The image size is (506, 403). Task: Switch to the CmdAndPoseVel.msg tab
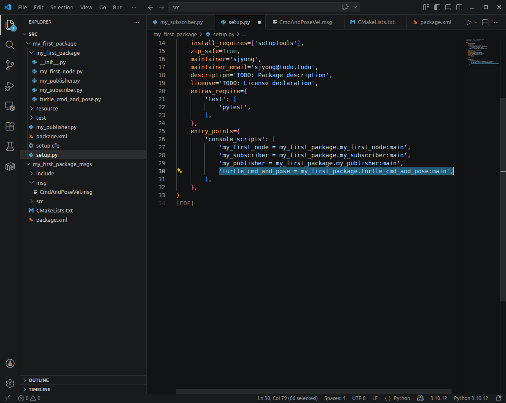click(x=305, y=22)
